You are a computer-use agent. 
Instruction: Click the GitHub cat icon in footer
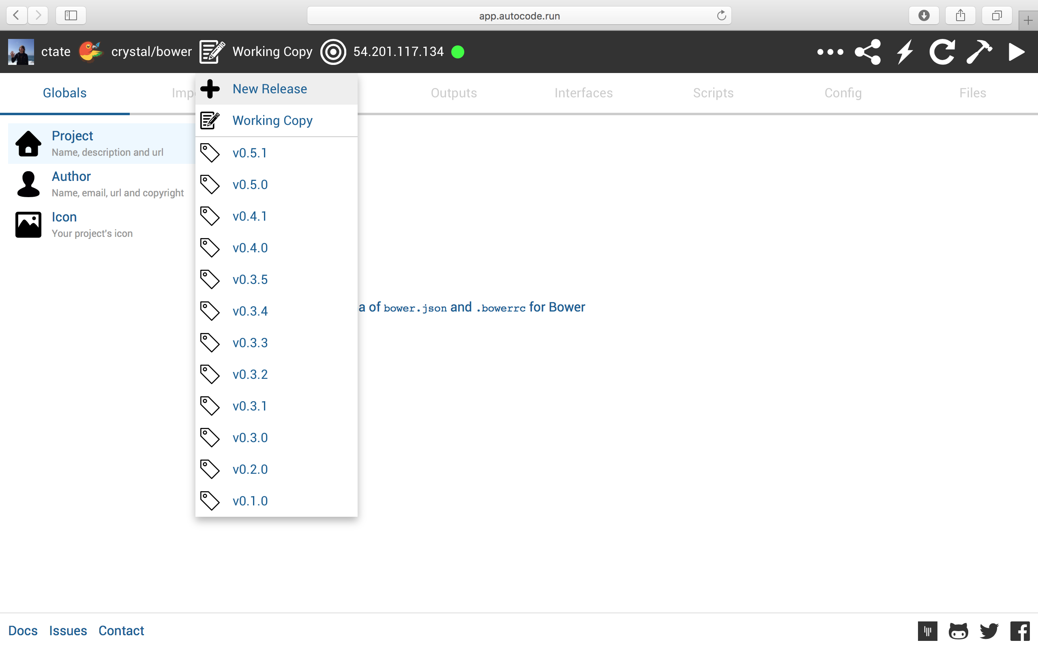(x=958, y=630)
